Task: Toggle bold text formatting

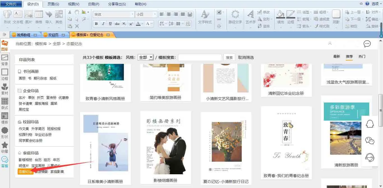Action: tap(96, 24)
